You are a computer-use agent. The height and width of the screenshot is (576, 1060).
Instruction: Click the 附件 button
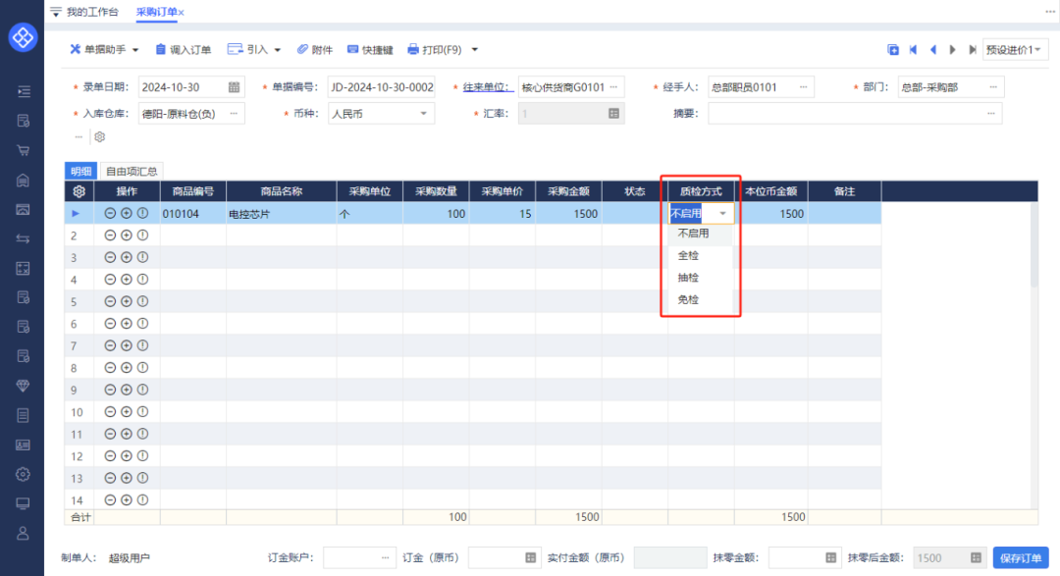point(315,49)
